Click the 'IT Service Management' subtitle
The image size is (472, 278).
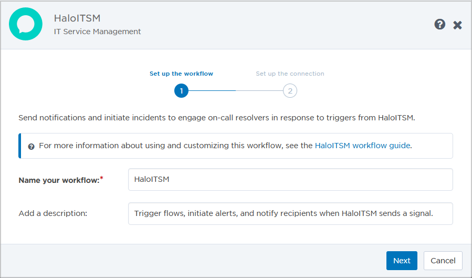click(97, 32)
